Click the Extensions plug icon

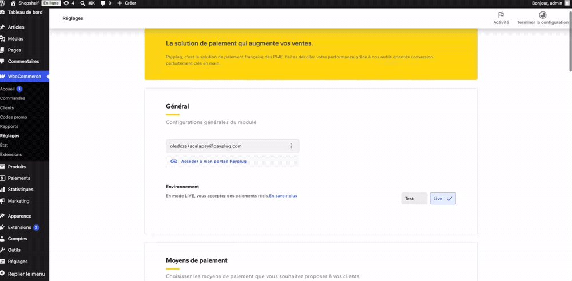pyautogui.click(x=2, y=227)
